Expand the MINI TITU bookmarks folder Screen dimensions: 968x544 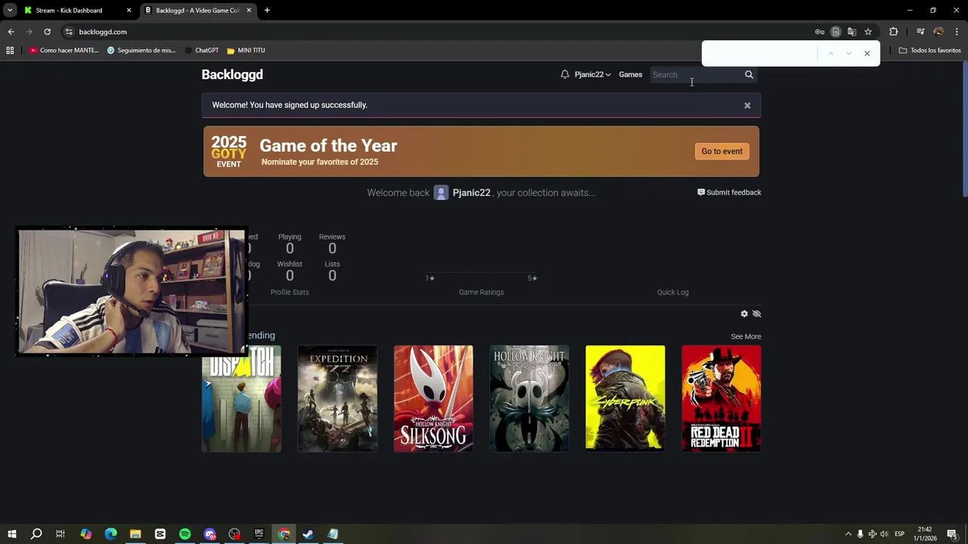(246, 51)
